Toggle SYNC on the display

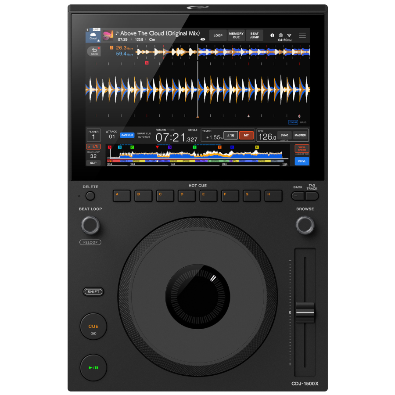[x=284, y=136]
